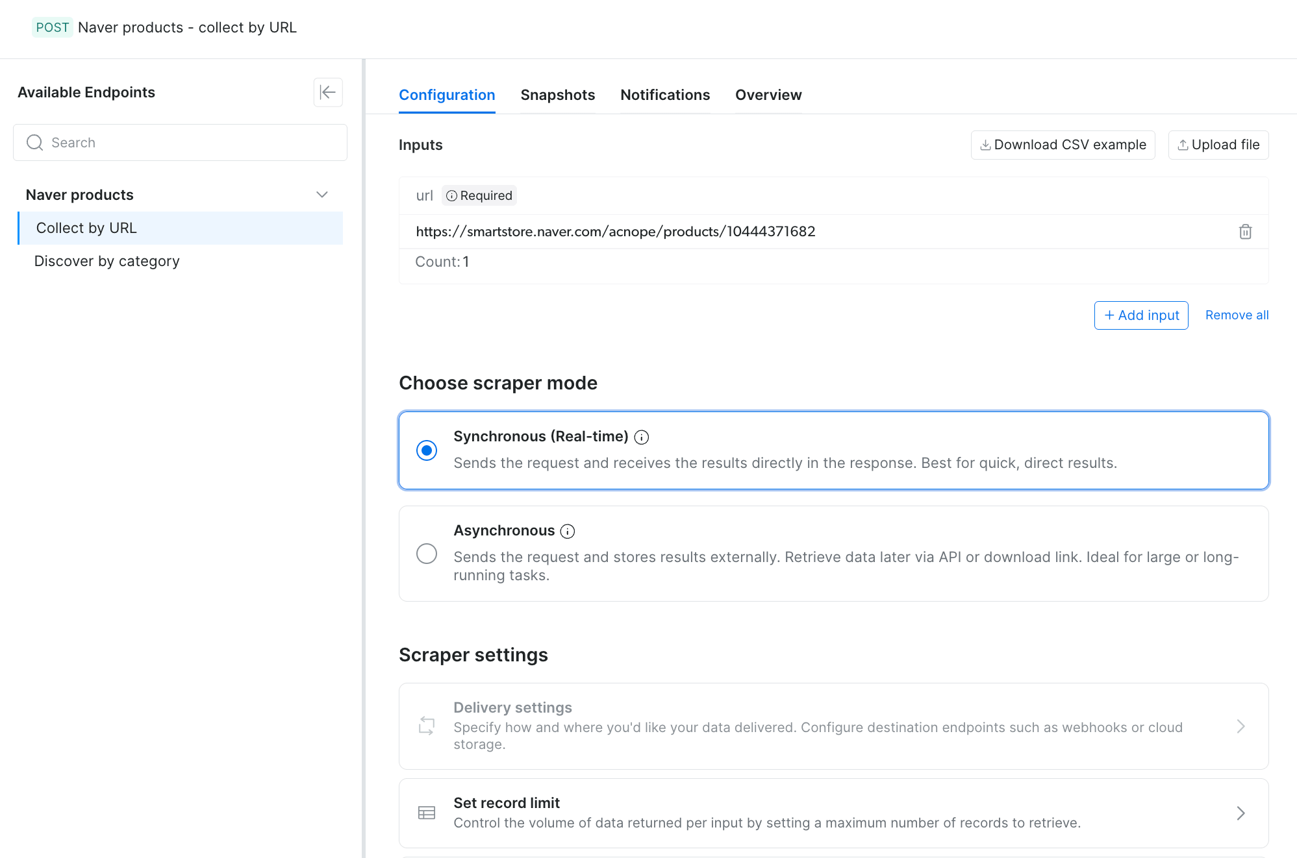The width and height of the screenshot is (1297, 858).
Task: Click the POST method badge
Action: coord(53,27)
